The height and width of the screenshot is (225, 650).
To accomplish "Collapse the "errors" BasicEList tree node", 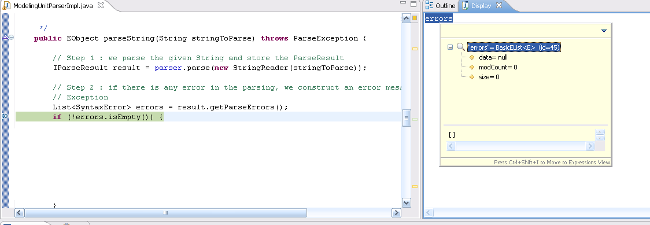I will point(450,47).
